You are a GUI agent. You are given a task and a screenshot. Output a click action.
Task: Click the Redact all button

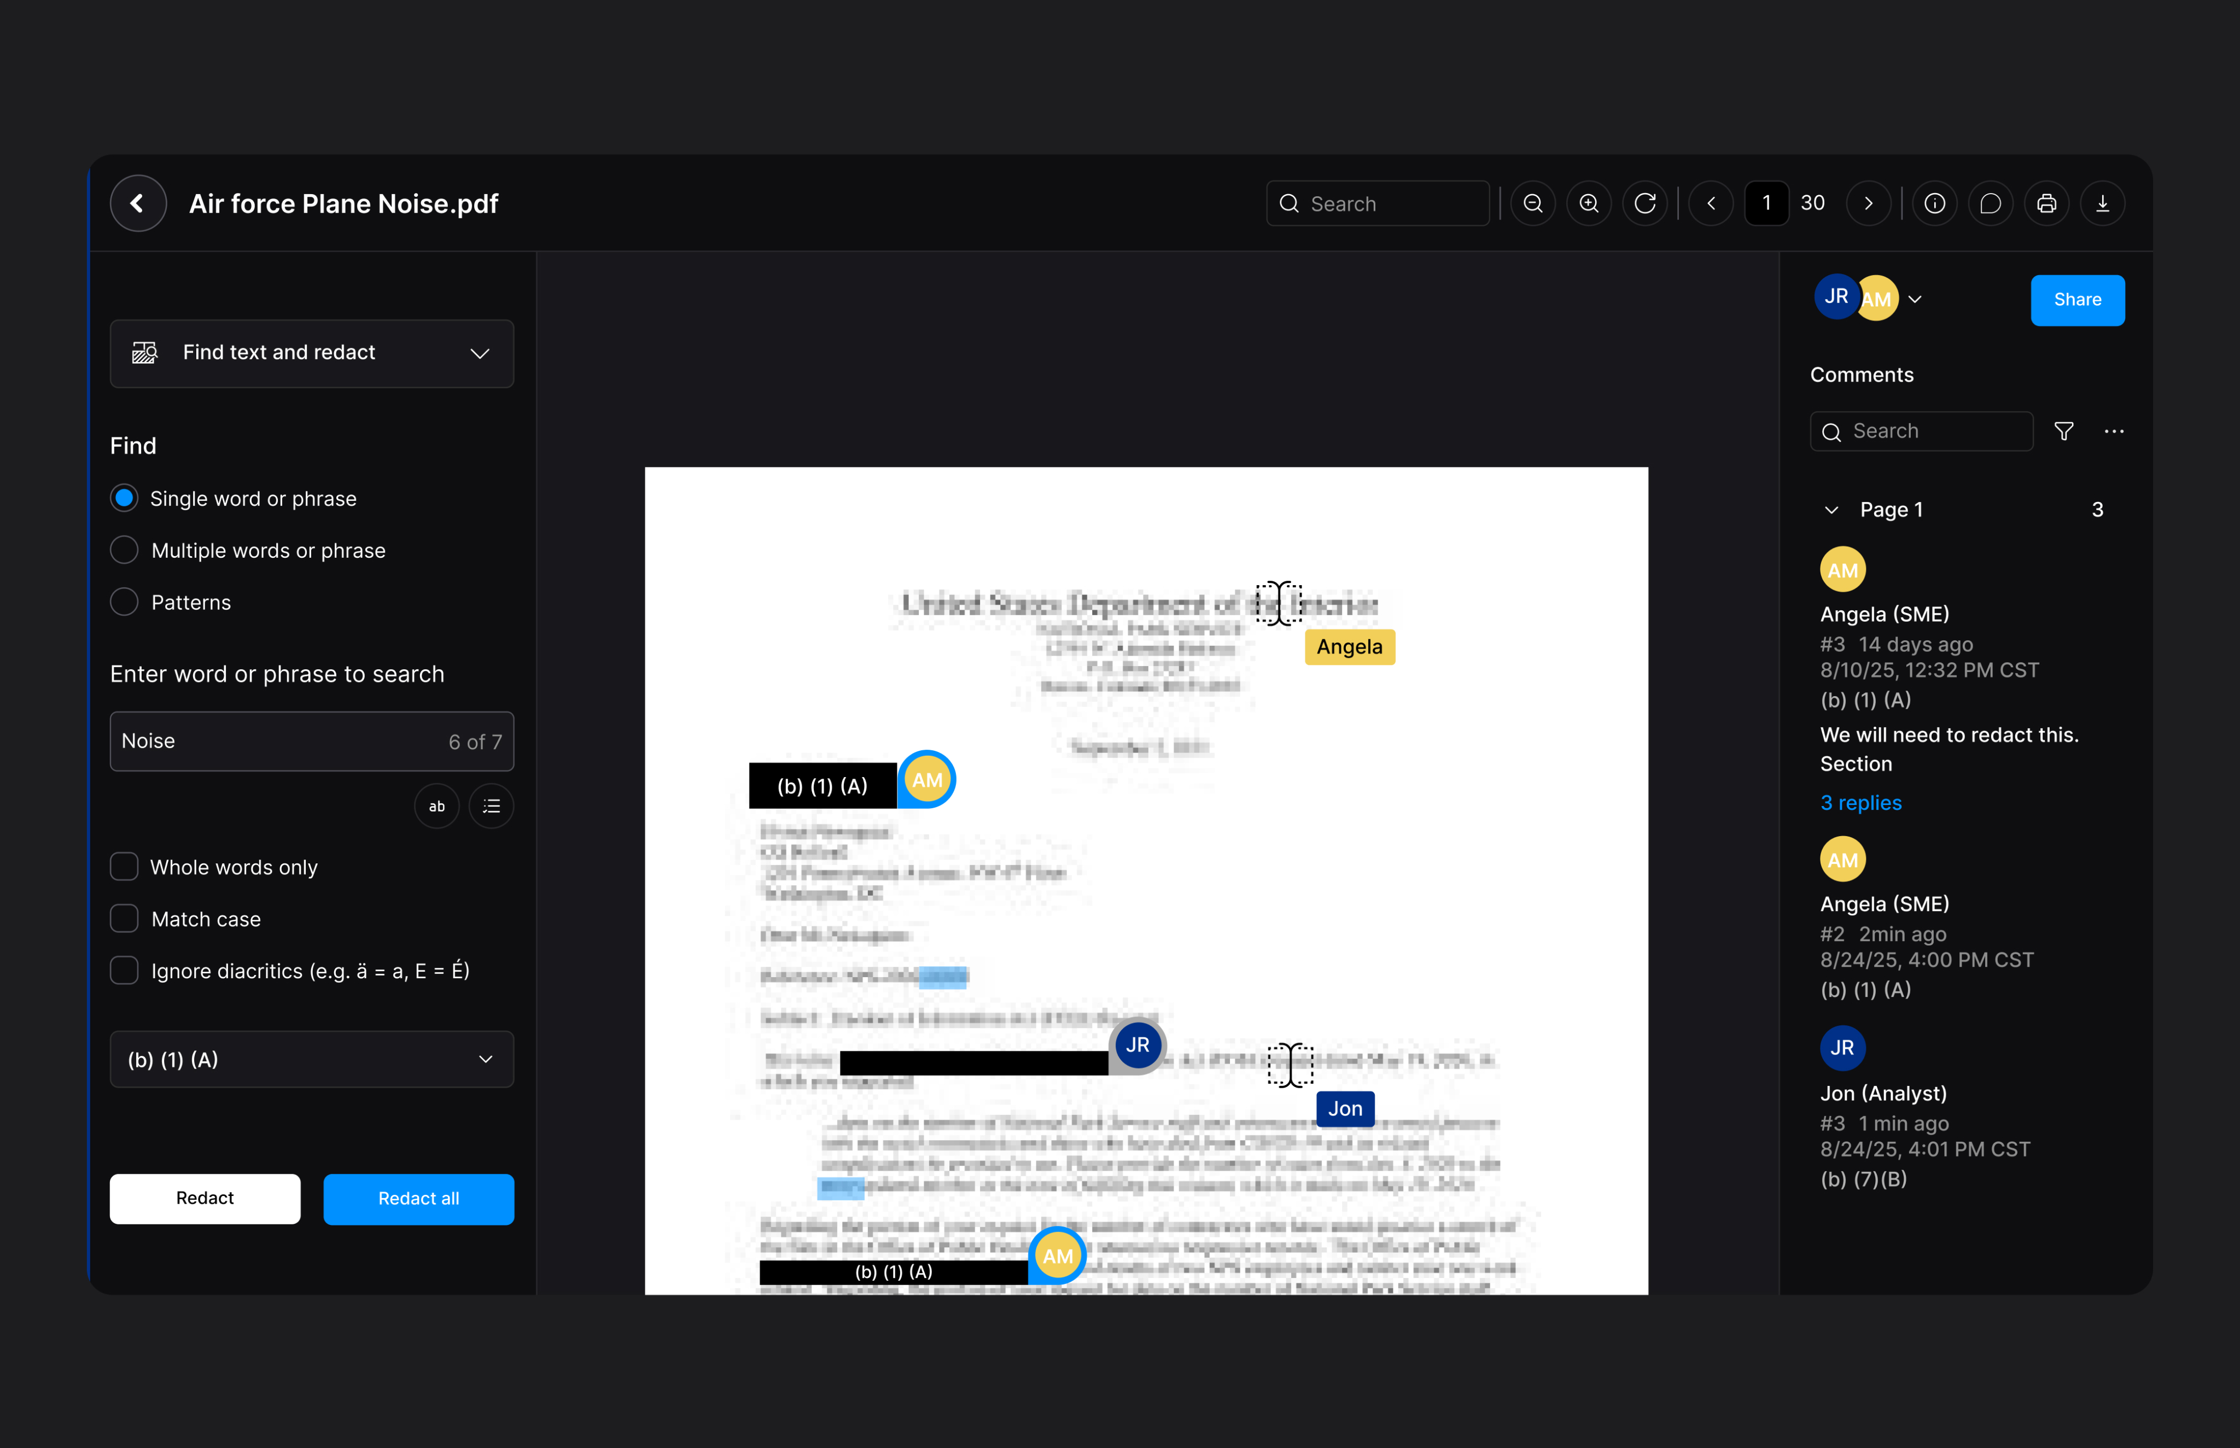click(x=418, y=1198)
